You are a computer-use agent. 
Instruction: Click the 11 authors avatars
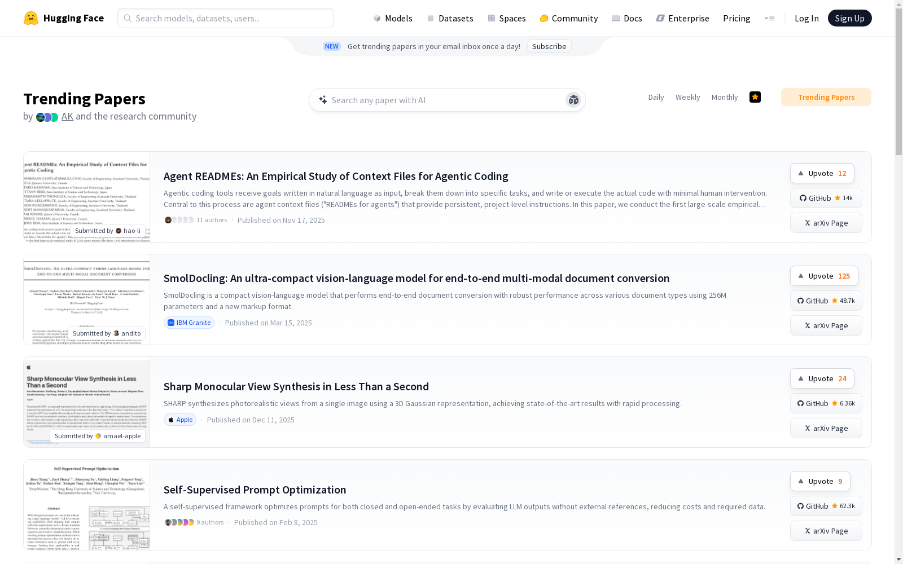[x=179, y=220]
